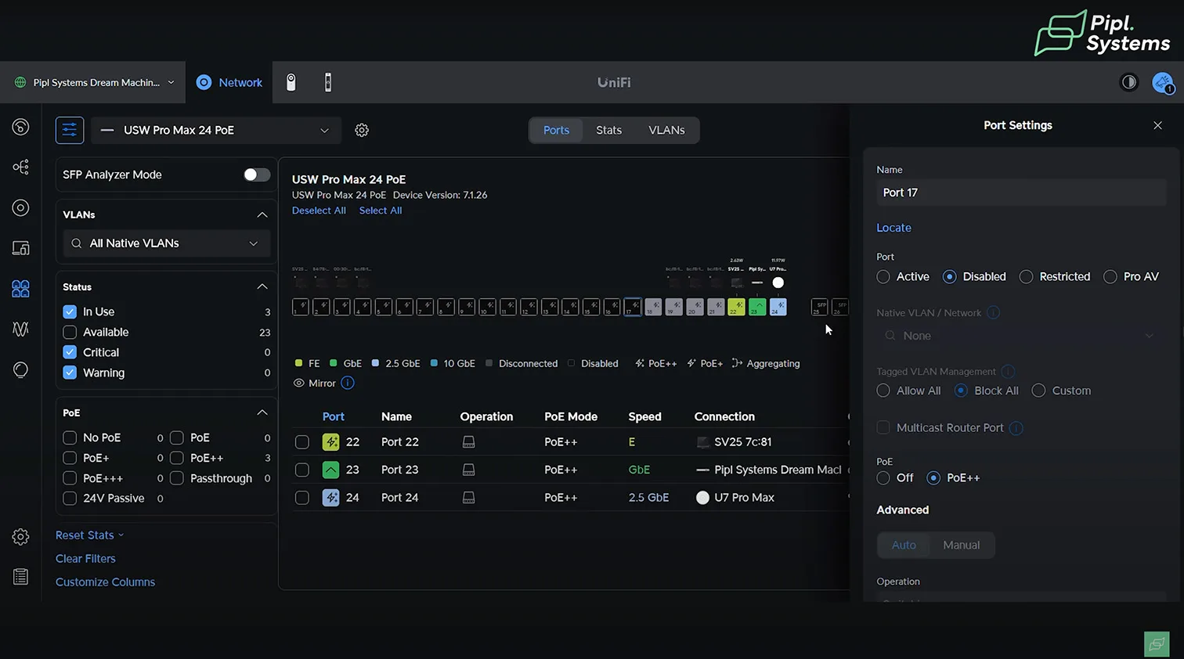Select port 17 in the port diagram
This screenshot has height=659, width=1184.
coord(633,307)
